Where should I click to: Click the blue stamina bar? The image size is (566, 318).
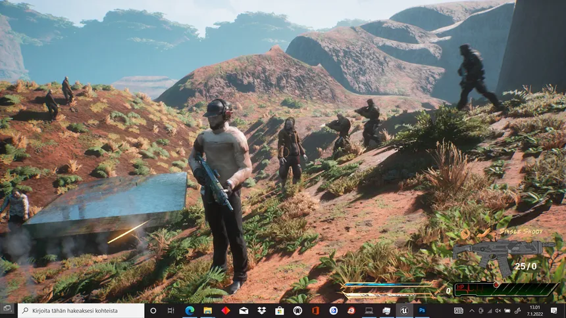click(387, 285)
